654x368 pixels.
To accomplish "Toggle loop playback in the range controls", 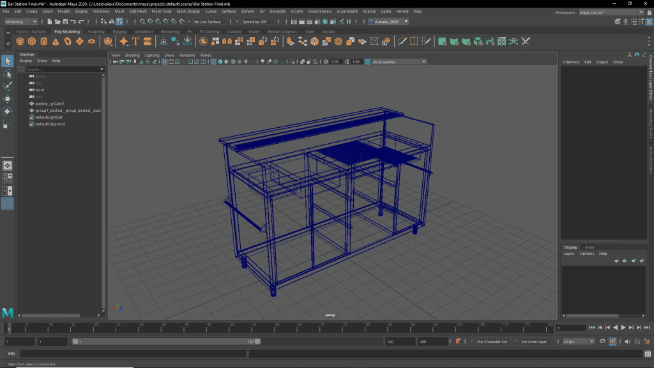I will pyautogui.click(x=602, y=342).
